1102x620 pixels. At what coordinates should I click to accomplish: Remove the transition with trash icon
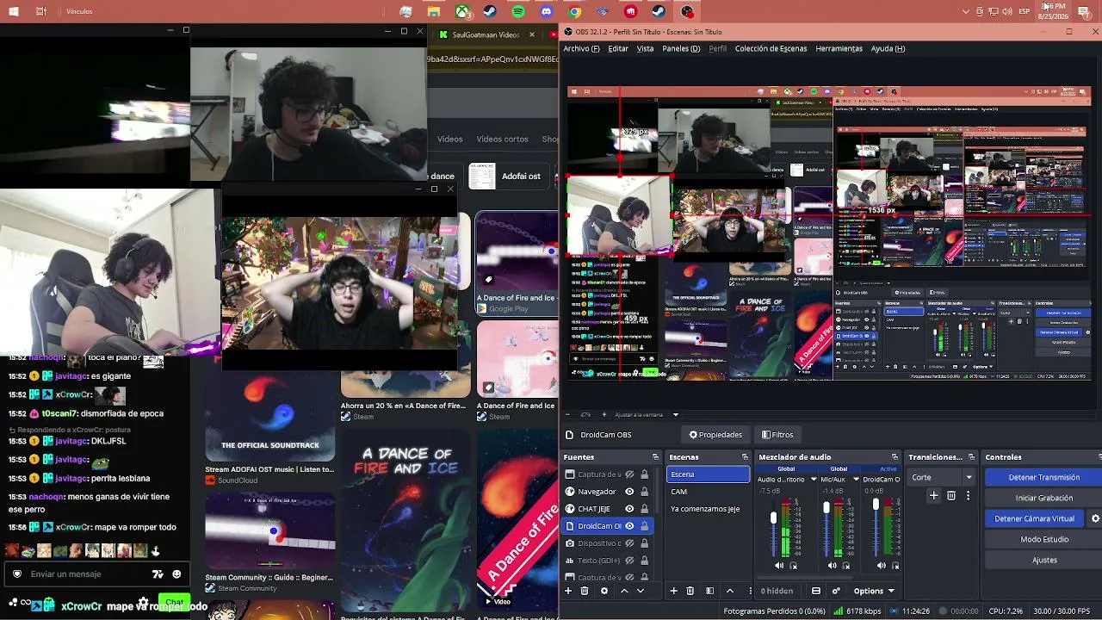click(x=951, y=496)
